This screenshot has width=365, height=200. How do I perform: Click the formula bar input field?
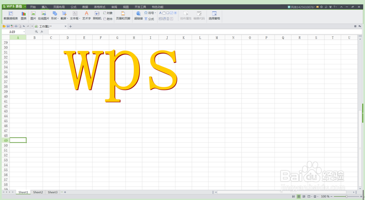tap(205, 32)
